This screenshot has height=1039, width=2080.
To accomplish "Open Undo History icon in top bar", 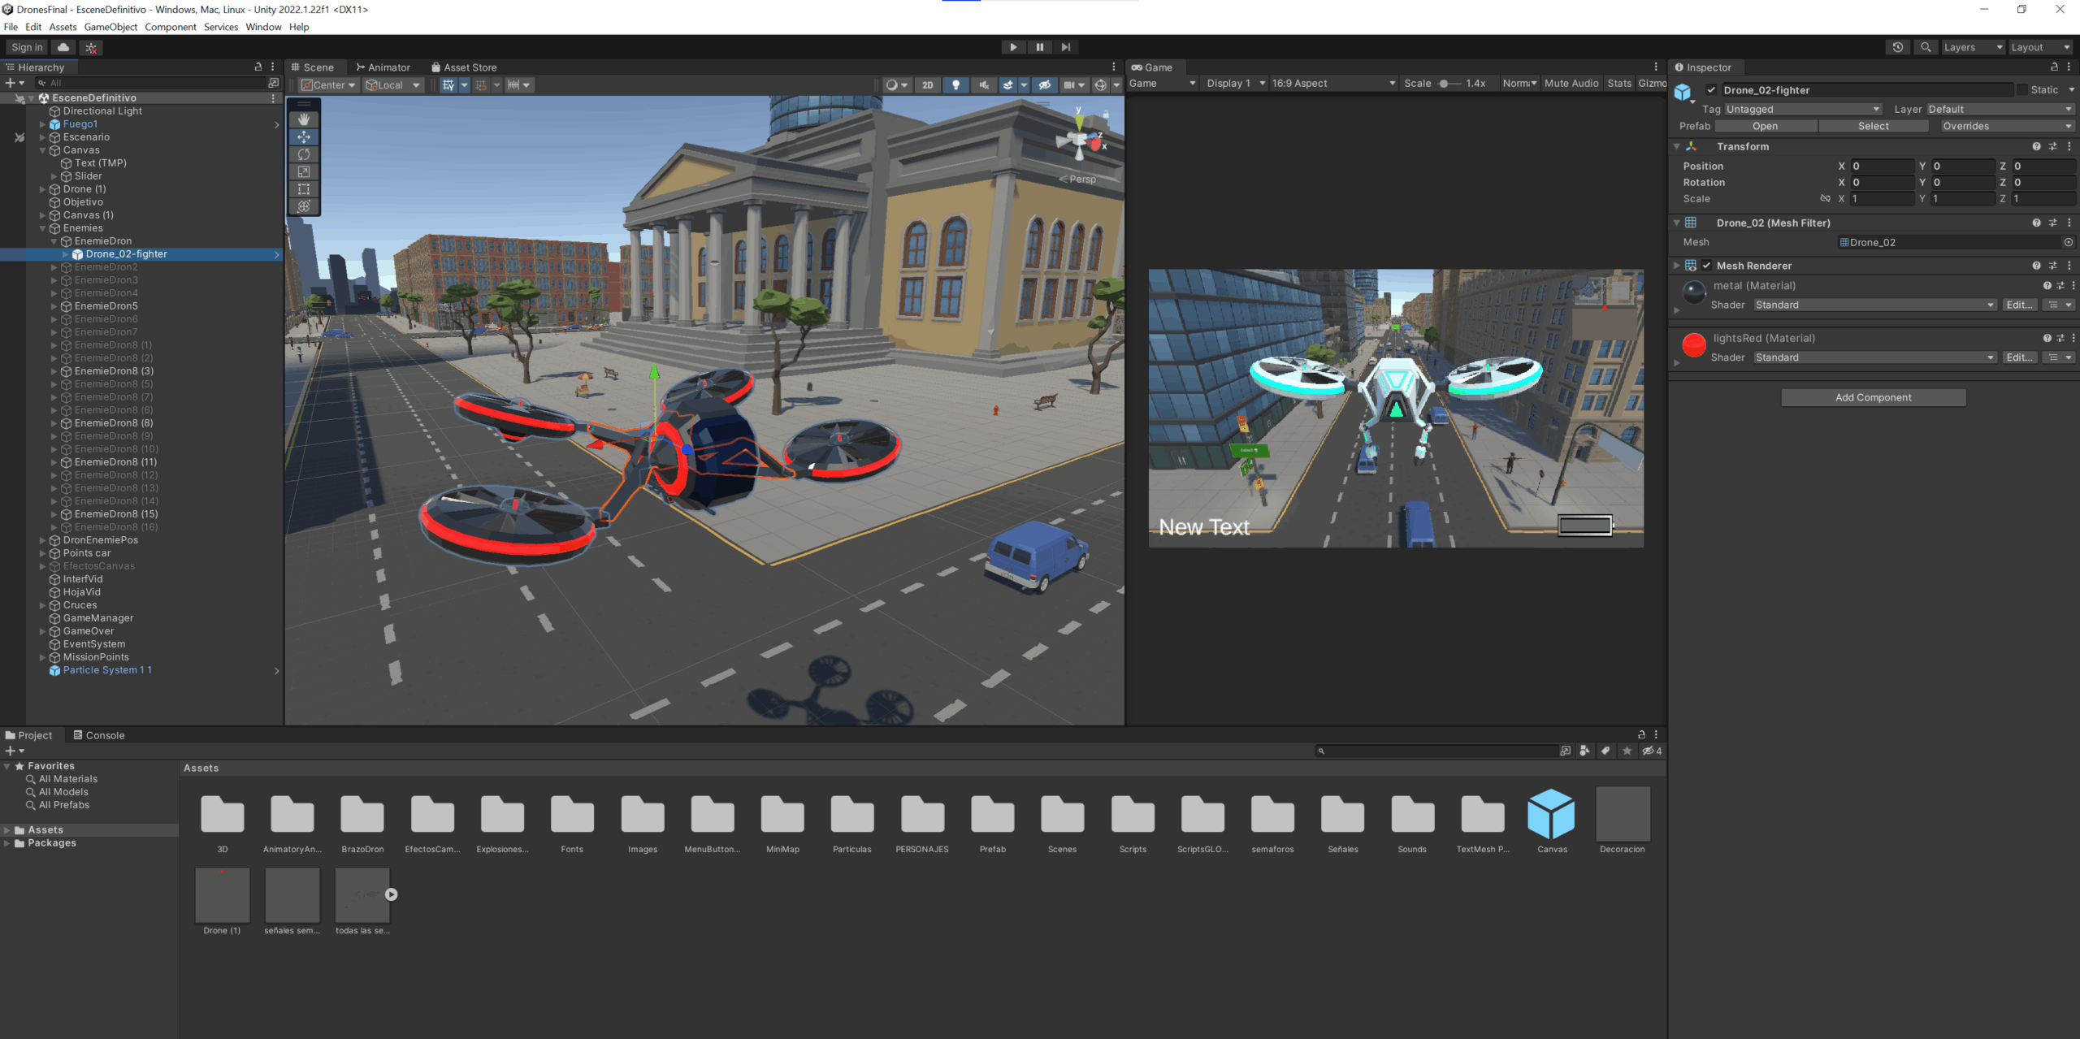I will (x=1898, y=47).
